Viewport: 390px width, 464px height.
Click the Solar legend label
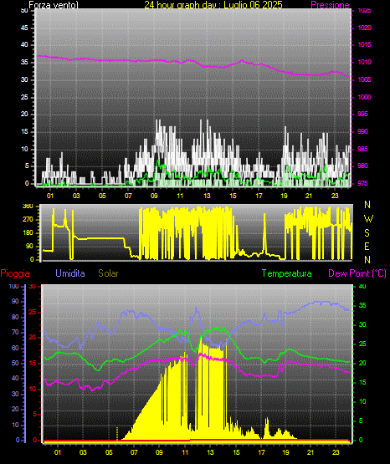(109, 273)
